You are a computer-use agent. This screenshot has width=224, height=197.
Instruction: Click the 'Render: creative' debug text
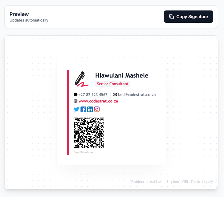tap(146, 182)
